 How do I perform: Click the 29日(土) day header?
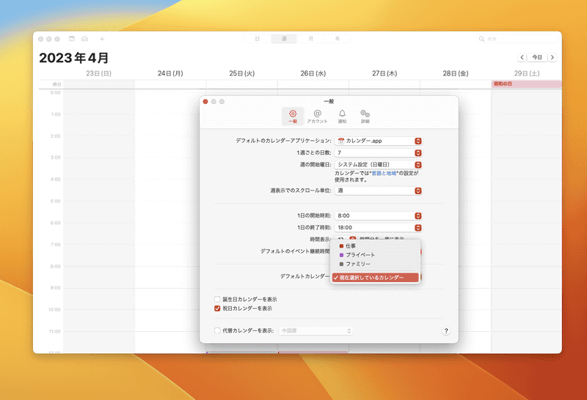point(527,73)
